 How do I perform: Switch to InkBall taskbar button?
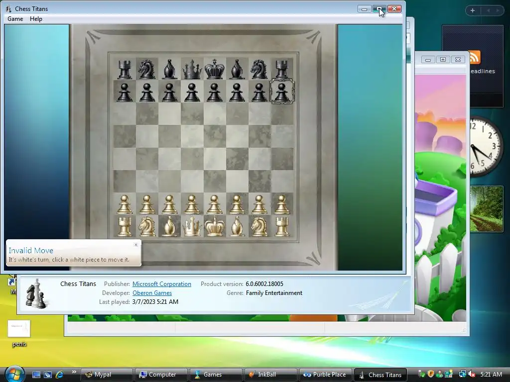270,375
